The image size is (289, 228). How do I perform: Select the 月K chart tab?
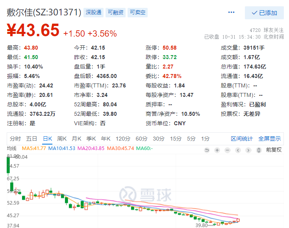pyautogui.click(x=76, y=139)
